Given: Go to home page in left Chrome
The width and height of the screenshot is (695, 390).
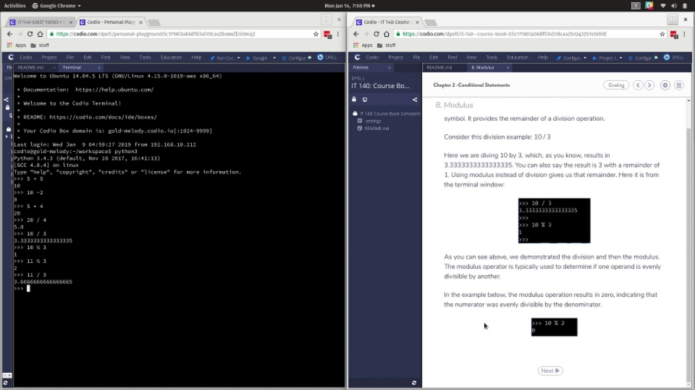Looking at the screenshot, I should pyautogui.click(x=40, y=34).
